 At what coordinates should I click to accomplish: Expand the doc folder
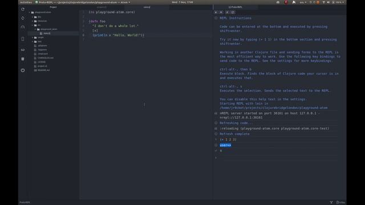(33, 17)
